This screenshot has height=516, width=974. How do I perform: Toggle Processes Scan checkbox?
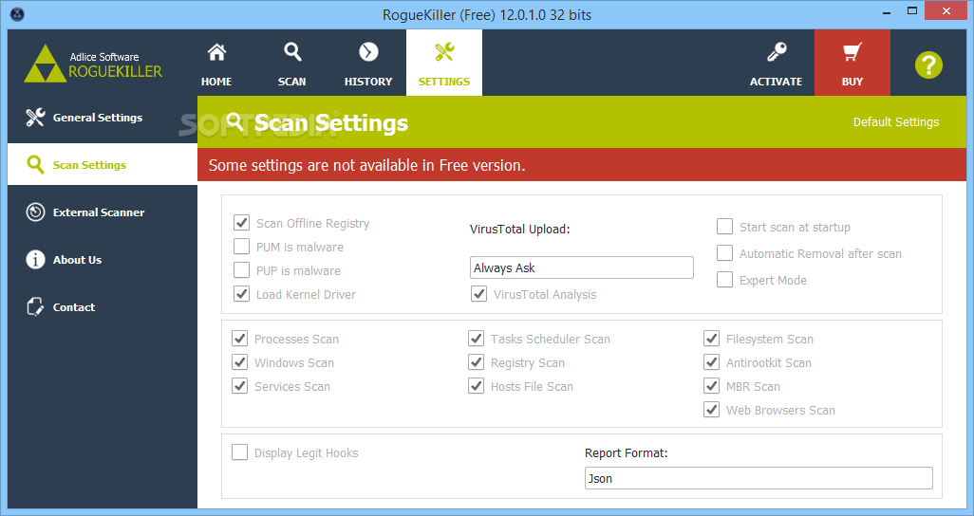[240, 339]
